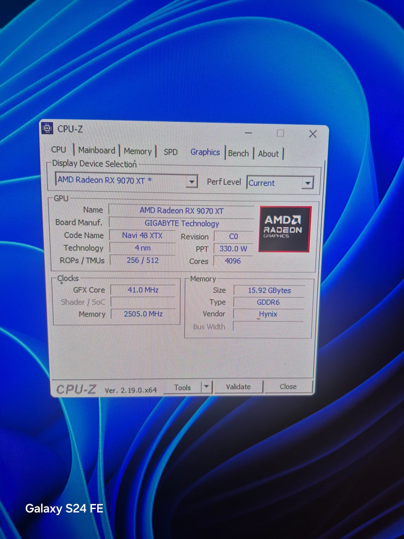Switch to the CPU tab
The width and height of the screenshot is (404, 539).
[58, 149]
